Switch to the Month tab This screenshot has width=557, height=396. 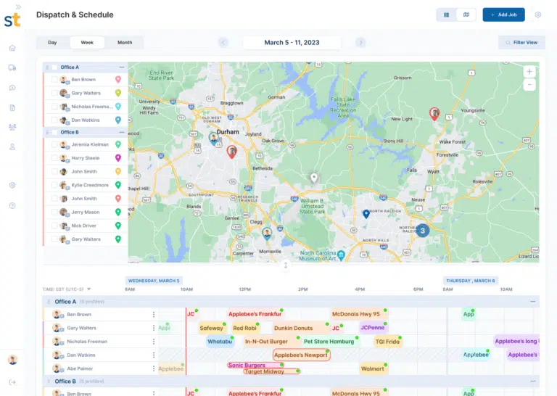125,43
